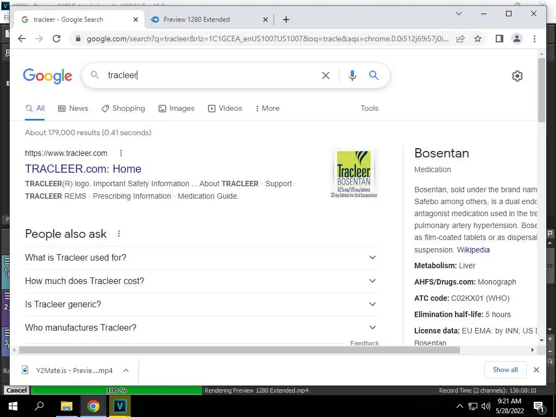The height and width of the screenshot is (417, 556).
Task: Open the Windows Start menu
Action: [13, 406]
